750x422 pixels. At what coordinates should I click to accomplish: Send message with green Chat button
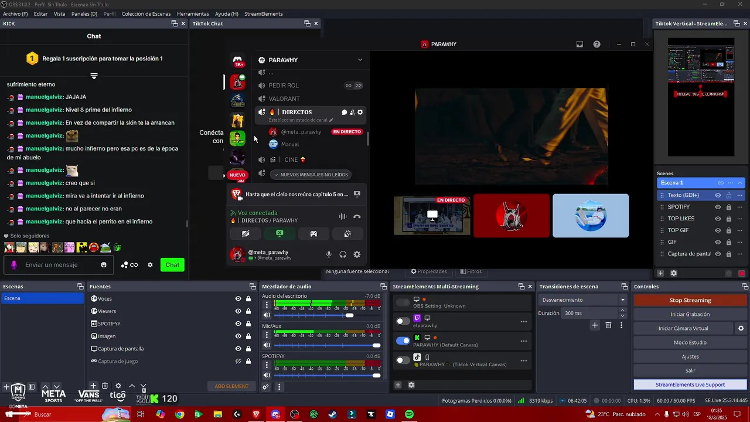(172, 265)
